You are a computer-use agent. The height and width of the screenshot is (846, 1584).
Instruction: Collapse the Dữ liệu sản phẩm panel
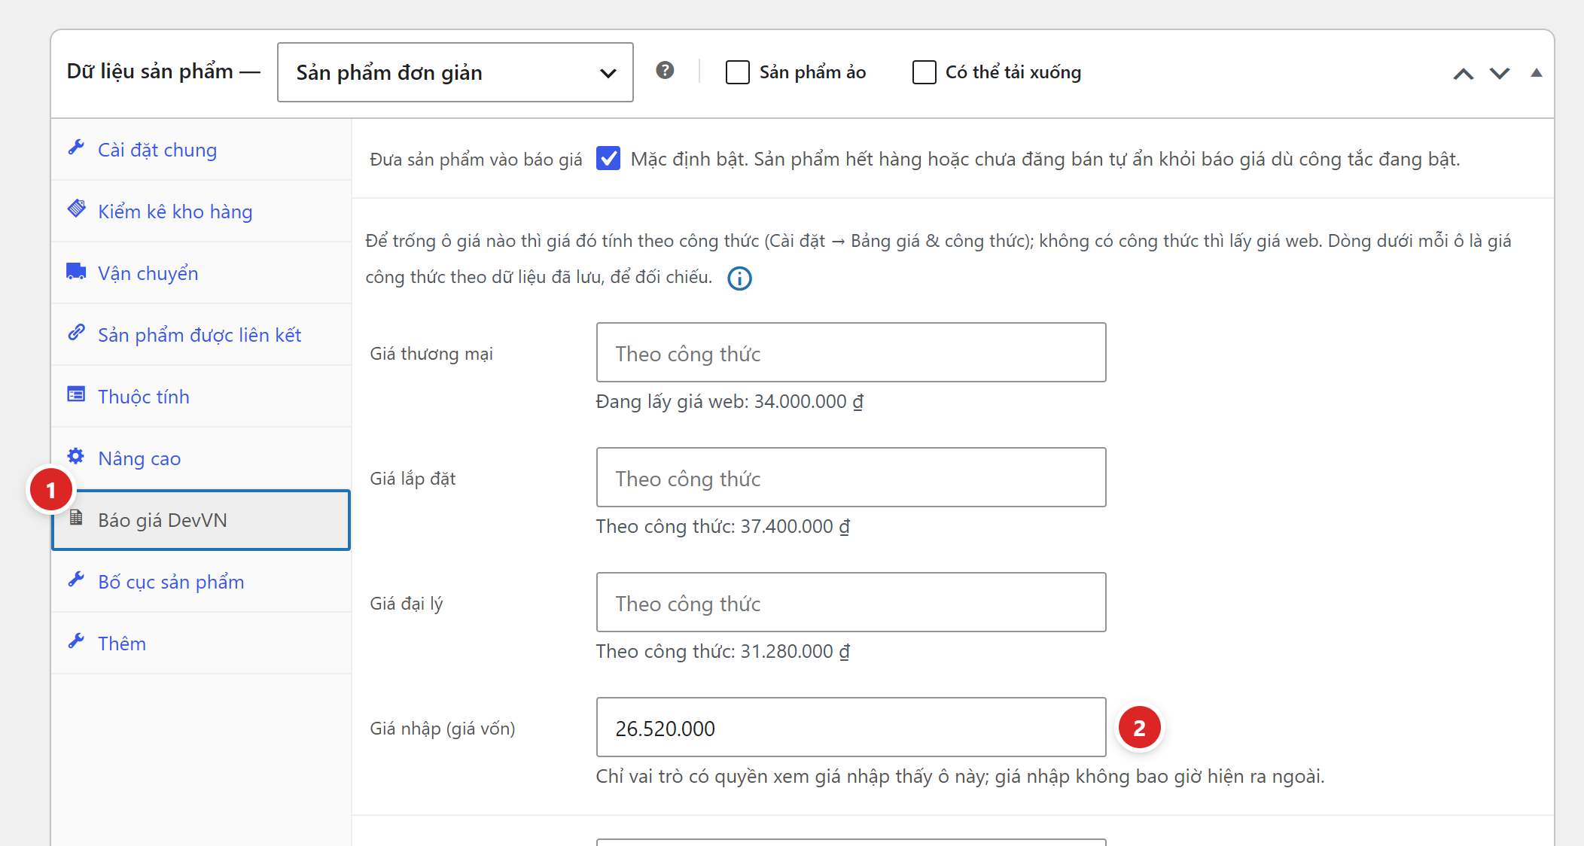pyautogui.click(x=1537, y=73)
